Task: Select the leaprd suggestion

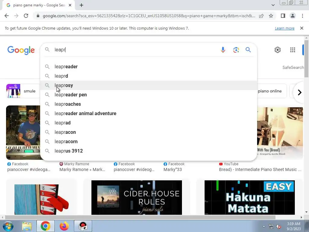Action: pos(148,76)
